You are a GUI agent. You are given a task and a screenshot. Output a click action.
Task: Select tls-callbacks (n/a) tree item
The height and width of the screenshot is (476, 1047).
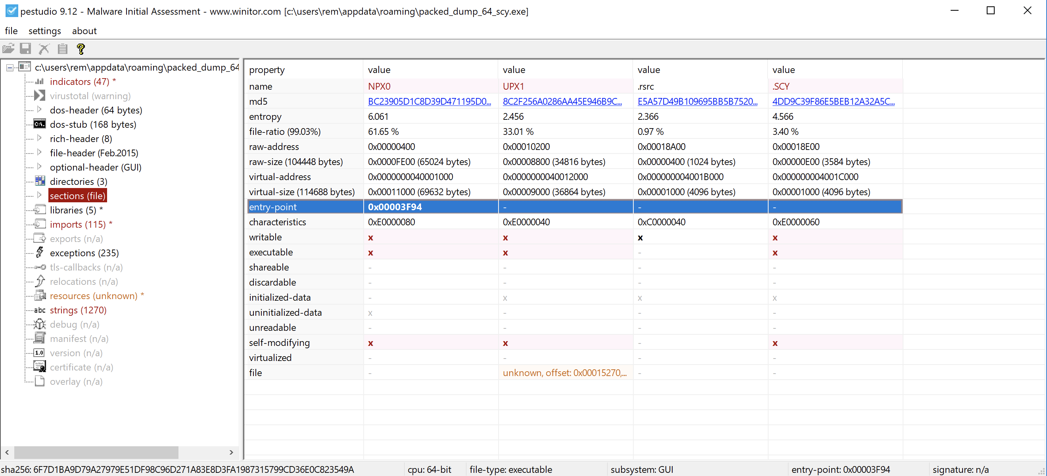coord(86,267)
